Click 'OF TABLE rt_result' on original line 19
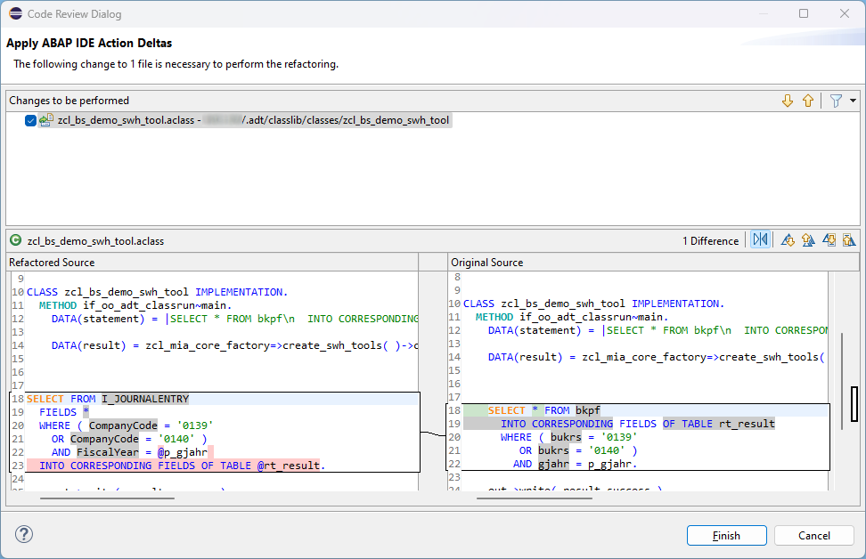 tap(718, 424)
